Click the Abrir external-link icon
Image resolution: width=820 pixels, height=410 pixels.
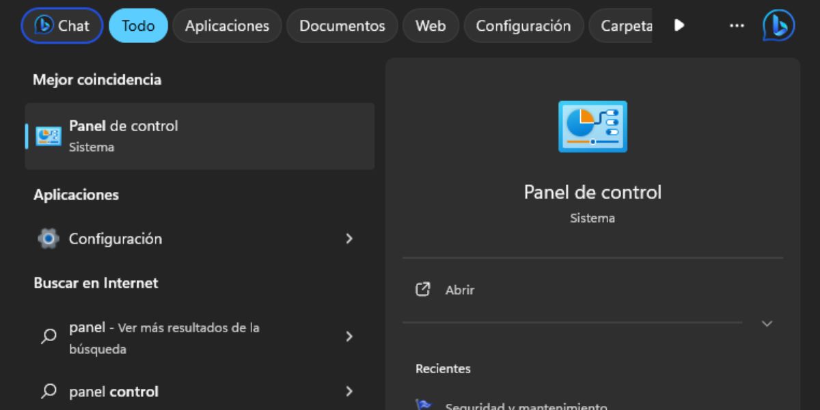coord(423,289)
